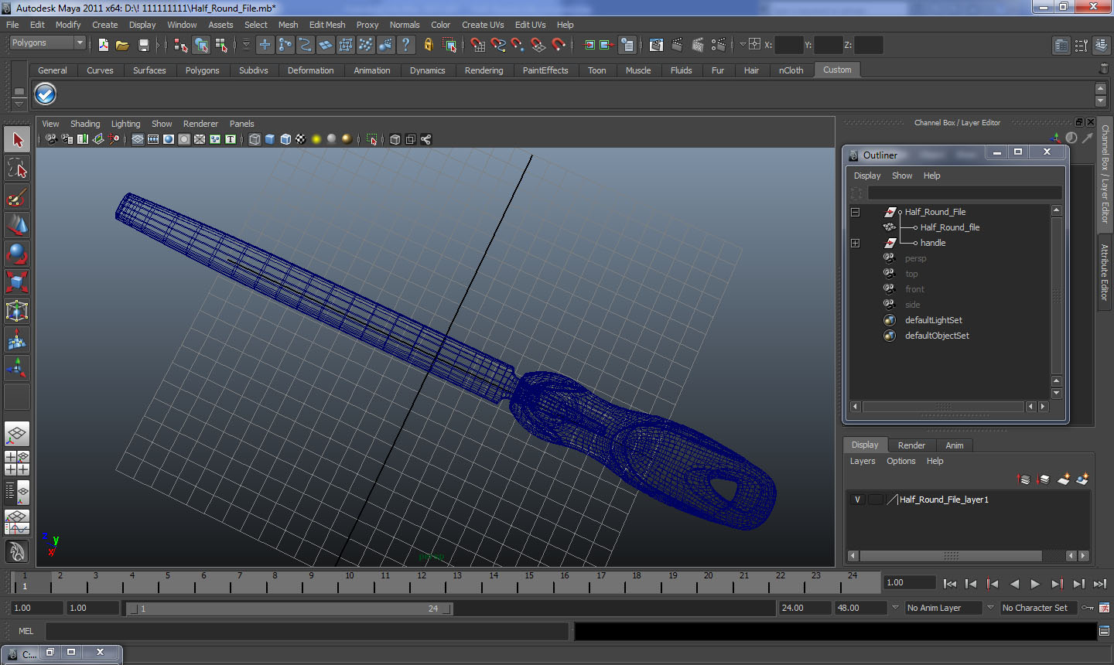Collapse the Half_Round_File outliner node
Viewport: 1114px width, 665px height.
point(855,212)
